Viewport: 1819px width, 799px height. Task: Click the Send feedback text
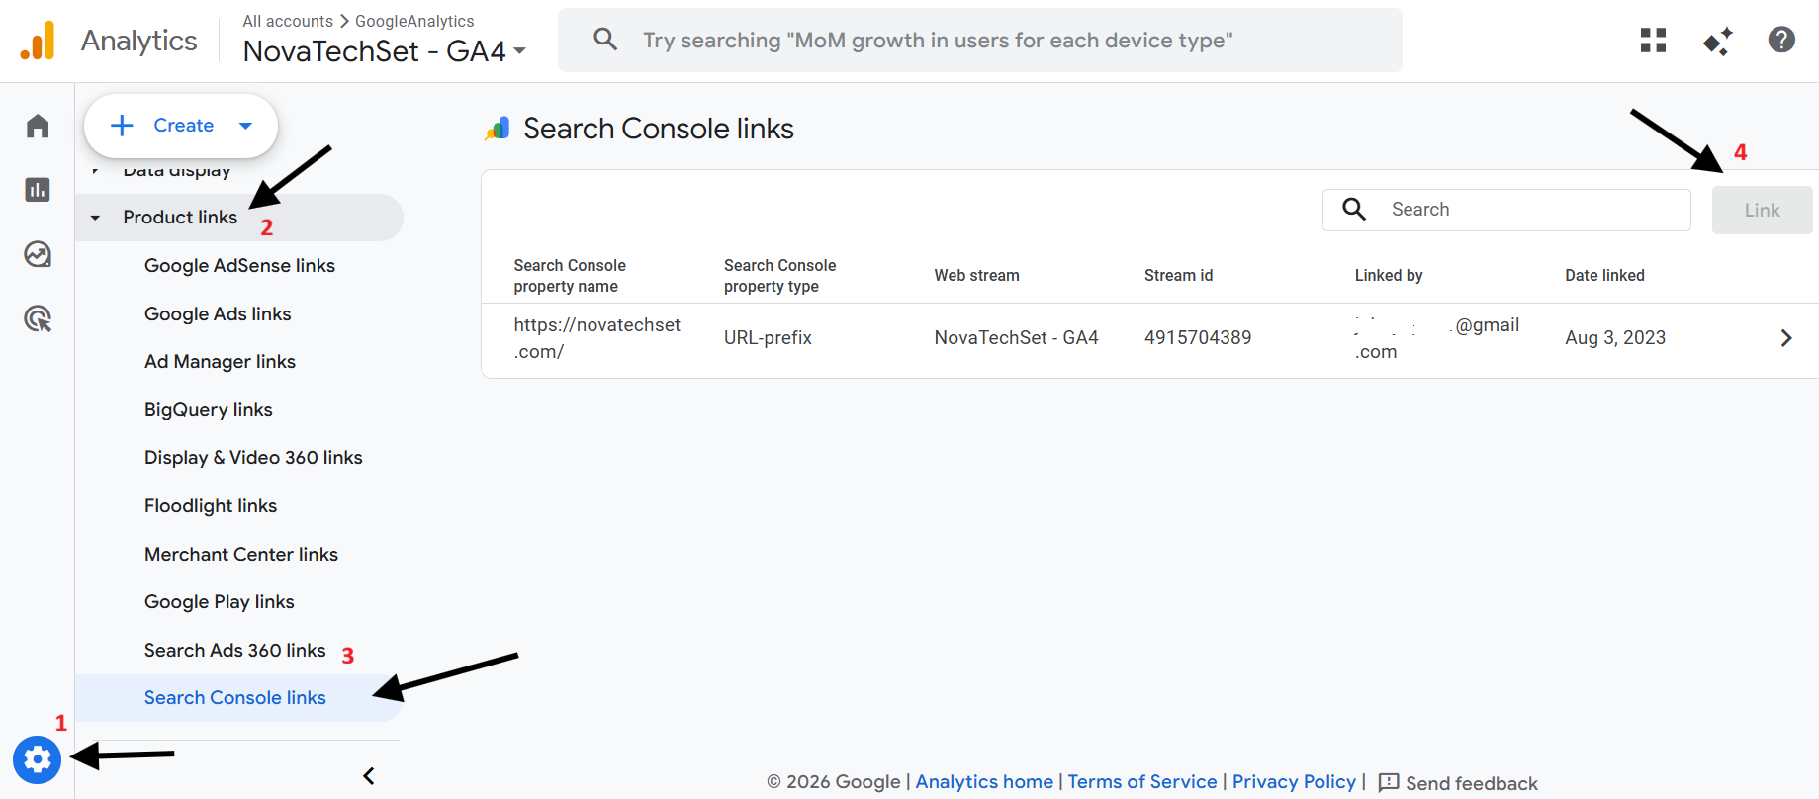pos(1472,783)
